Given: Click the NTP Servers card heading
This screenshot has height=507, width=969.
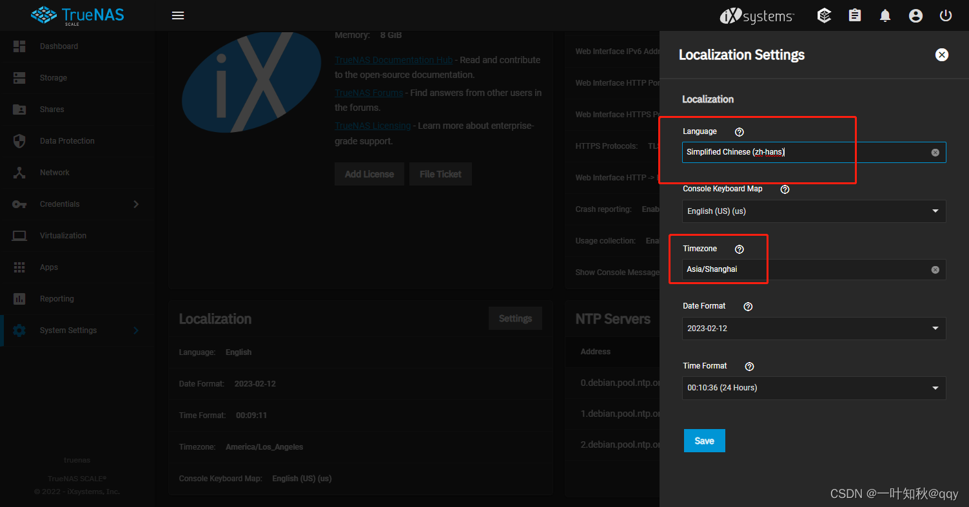Looking at the screenshot, I should pyautogui.click(x=612, y=319).
